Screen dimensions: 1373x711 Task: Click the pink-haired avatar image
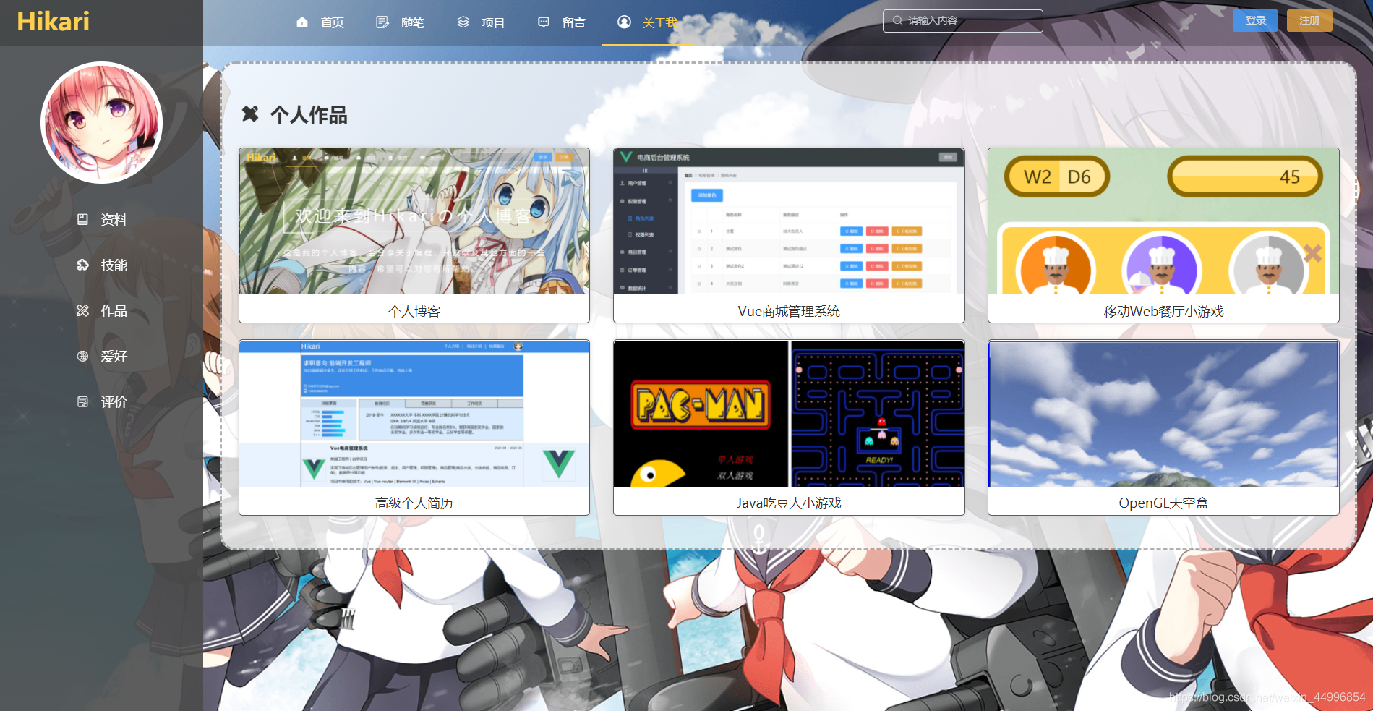coord(101,122)
